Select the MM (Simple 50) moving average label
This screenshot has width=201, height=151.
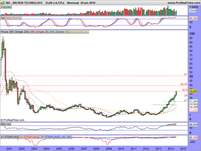[x=79, y=32]
